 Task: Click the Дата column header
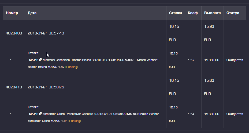32,13
